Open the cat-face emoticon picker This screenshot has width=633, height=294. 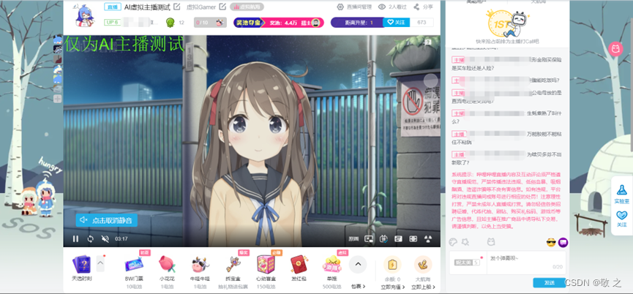[490, 241]
